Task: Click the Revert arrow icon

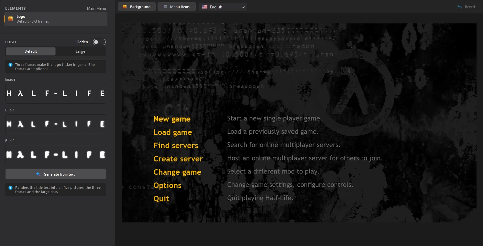Action: click(459, 7)
